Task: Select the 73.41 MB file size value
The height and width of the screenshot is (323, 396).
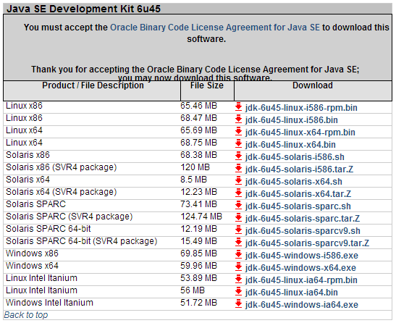Action: coord(198,204)
